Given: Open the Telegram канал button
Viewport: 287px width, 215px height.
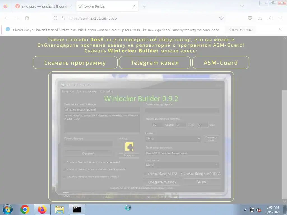Looking at the screenshot, I should coord(155,62).
